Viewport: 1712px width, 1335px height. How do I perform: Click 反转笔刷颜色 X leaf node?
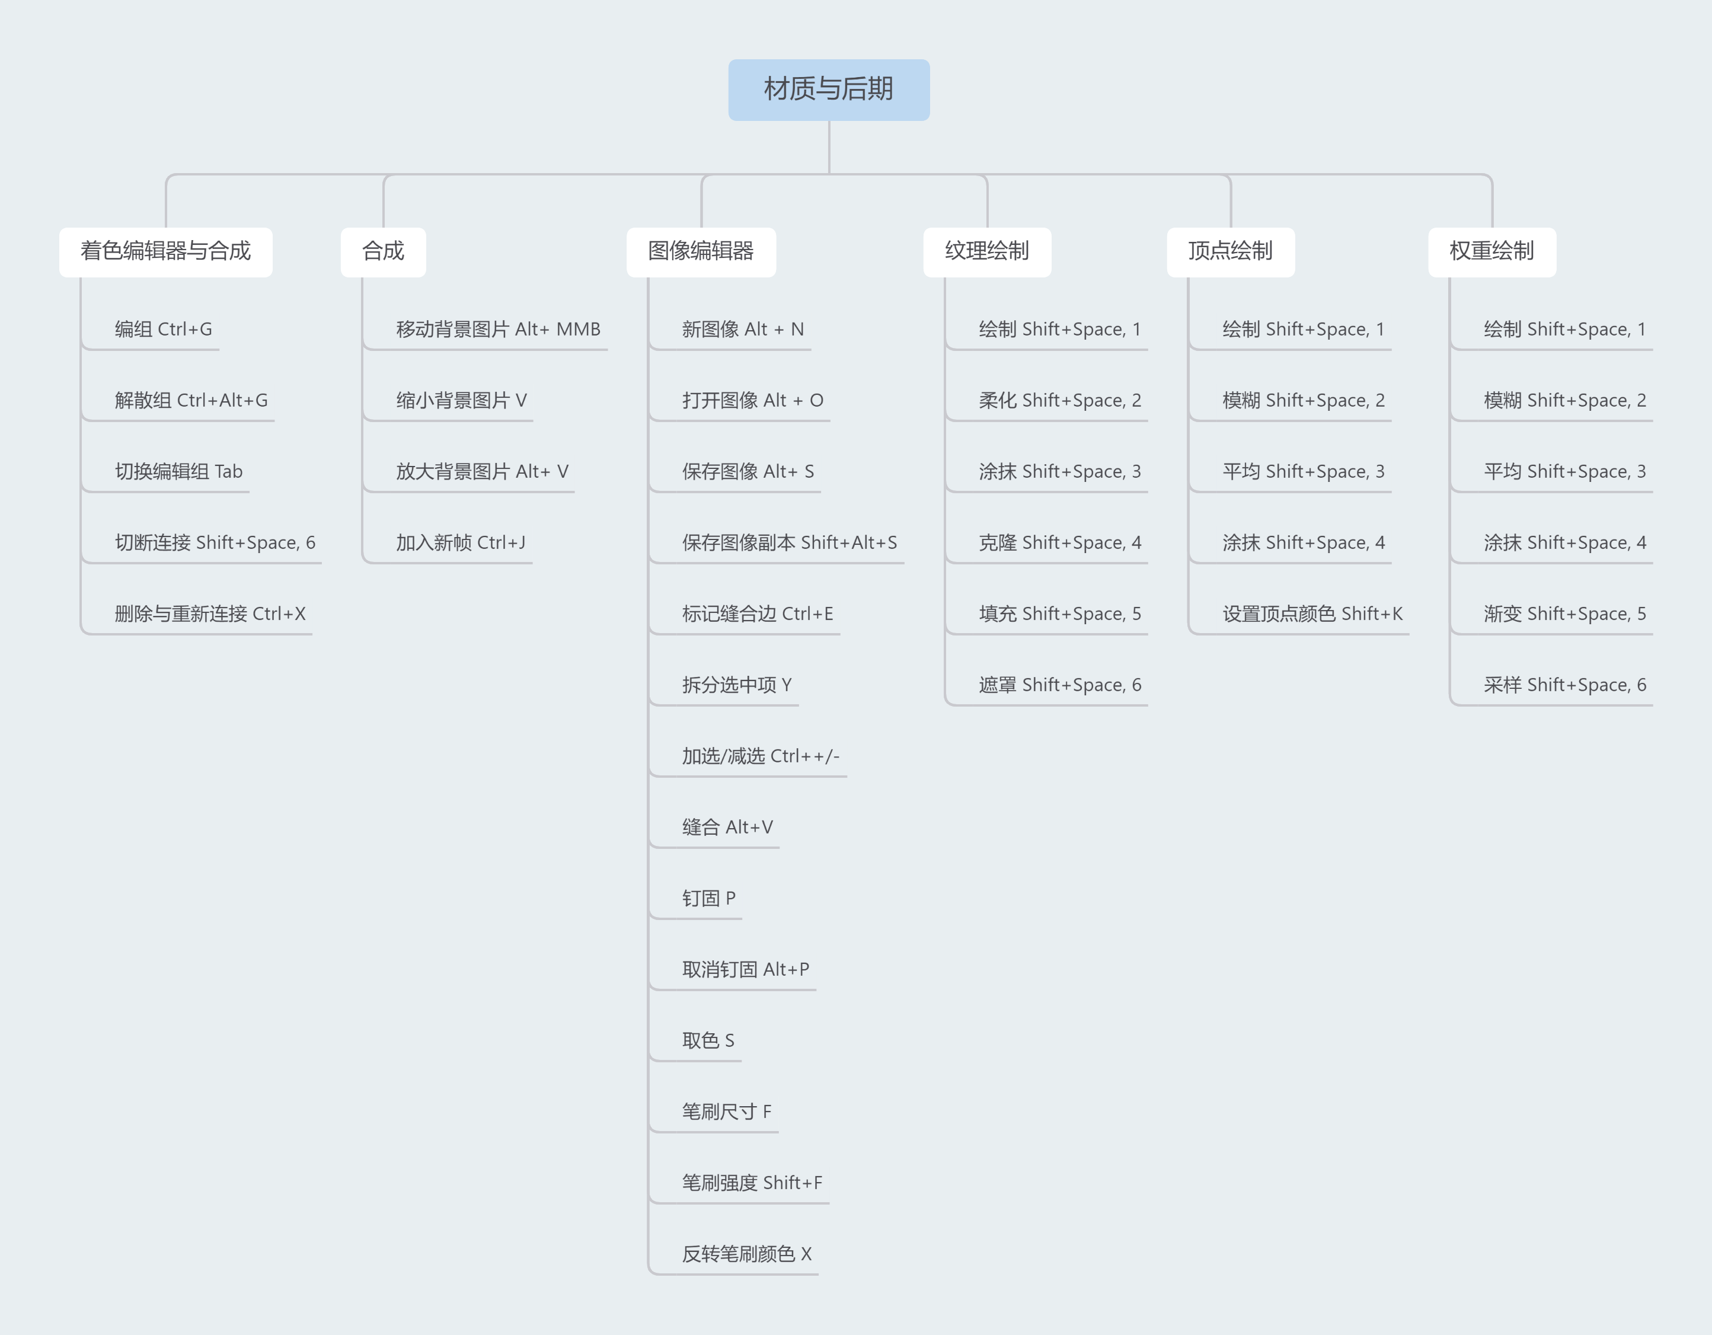point(746,1254)
